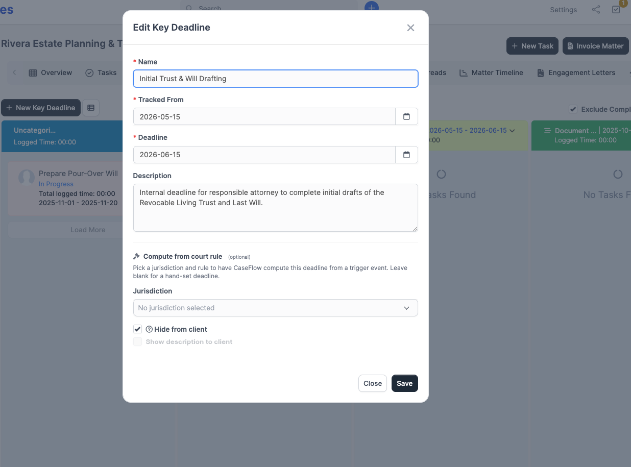This screenshot has height=467, width=631.
Task: Open the Deadline calendar picker icon
Action: (x=406, y=155)
